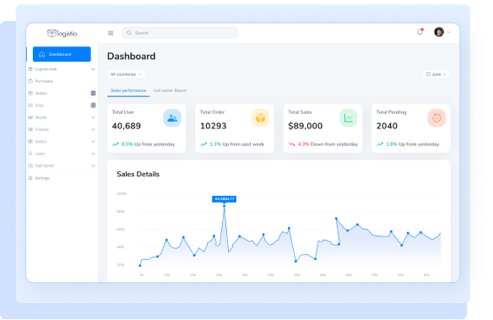Click the Total User people icon
The image size is (493, 320).
[172, 118]
